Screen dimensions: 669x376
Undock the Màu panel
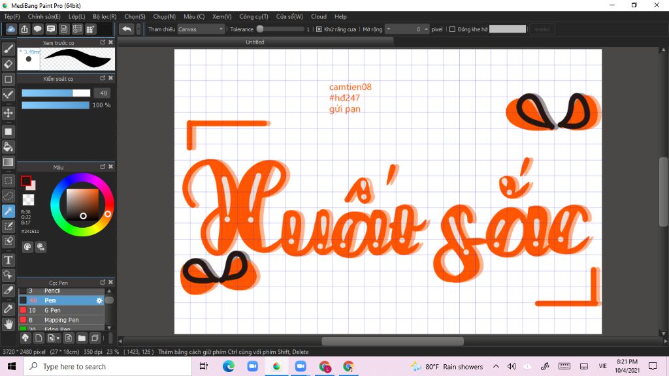[x=103, y=166]
